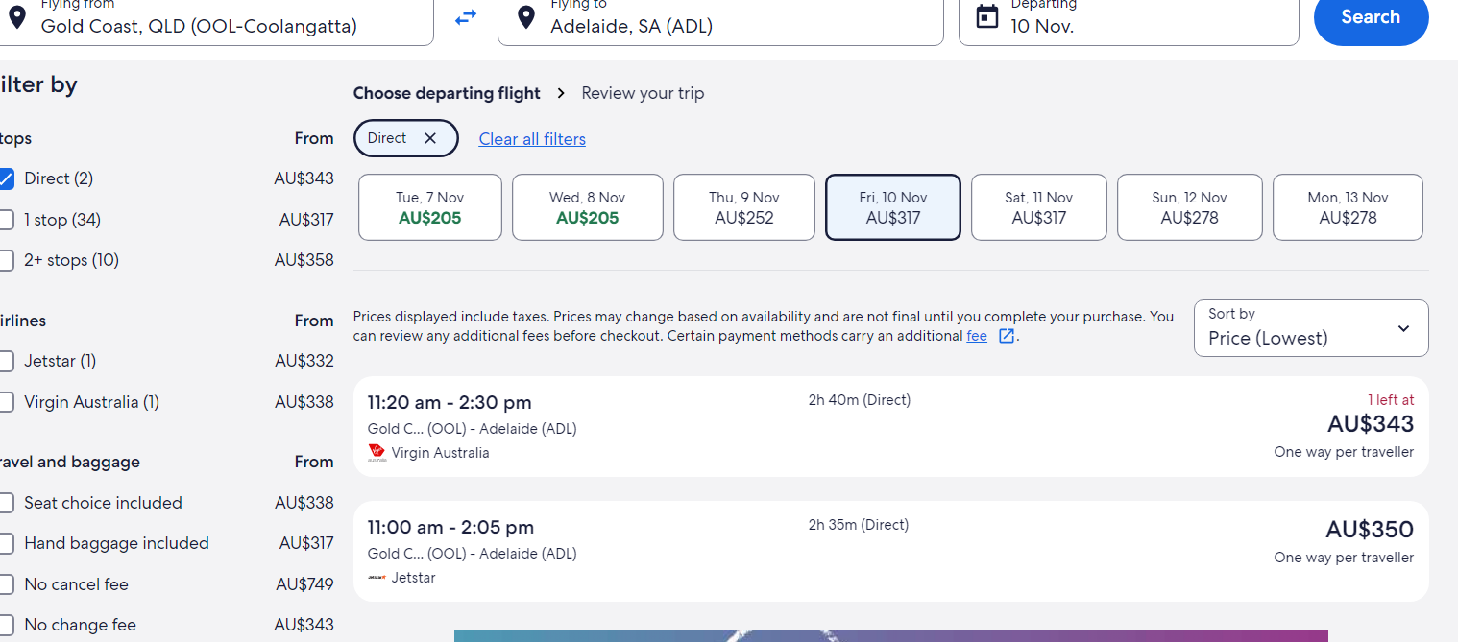The width and height of the screenshot is (1458, 642).
Task: Check the Seat choice included option
Action: coord(6,503)
